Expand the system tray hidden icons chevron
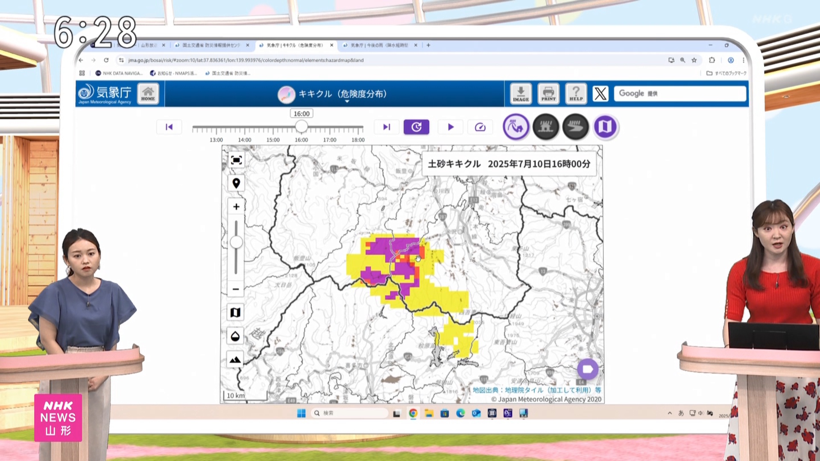Viewport: 820px width, 461px height. [670, 413]
